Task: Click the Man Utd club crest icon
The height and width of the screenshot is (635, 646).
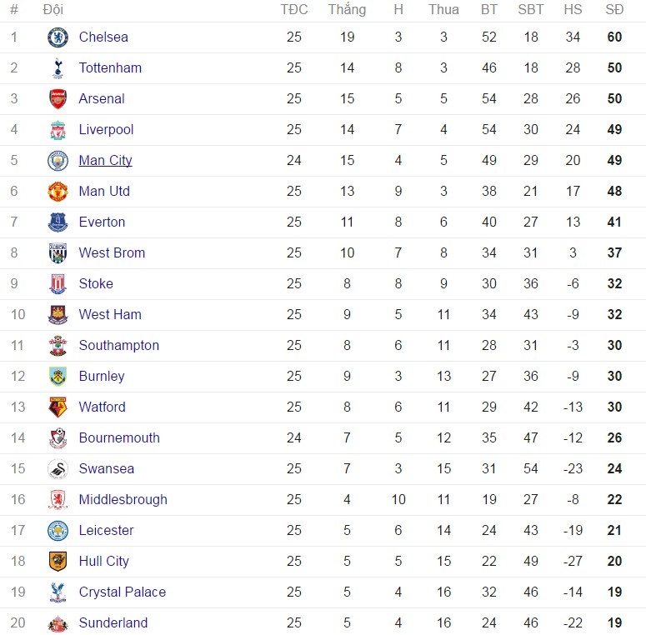Action: click(x=58, y=192)
